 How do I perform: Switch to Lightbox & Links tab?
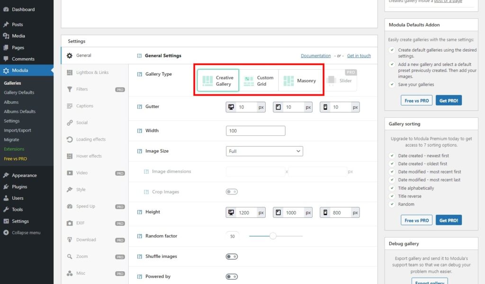[x=92, y=72]
